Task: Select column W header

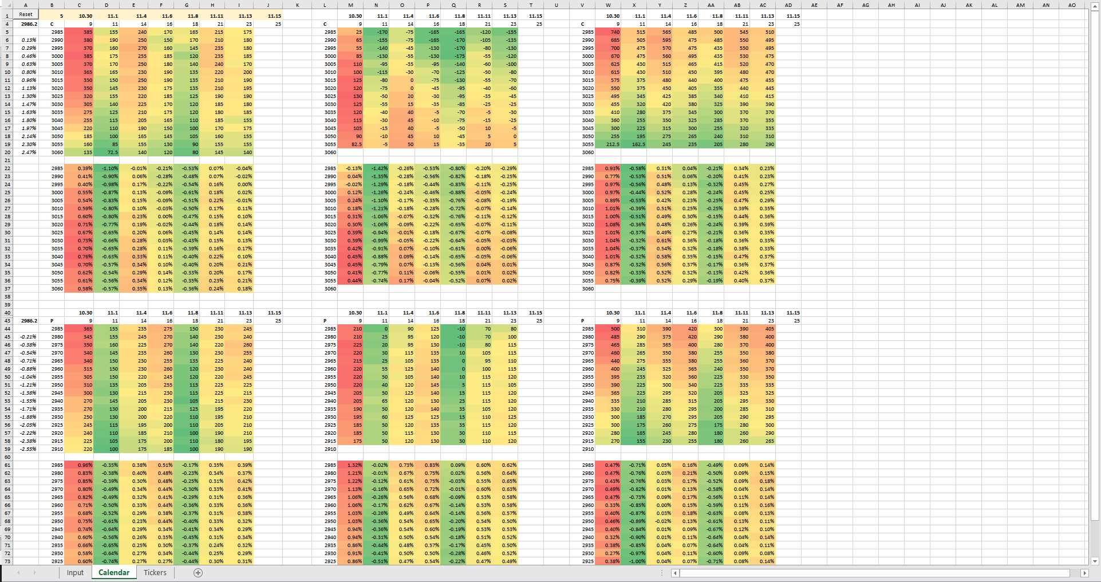Action: click(608, 5)
